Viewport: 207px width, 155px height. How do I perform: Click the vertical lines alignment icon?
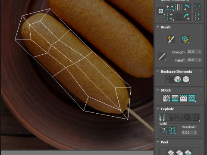179,7
